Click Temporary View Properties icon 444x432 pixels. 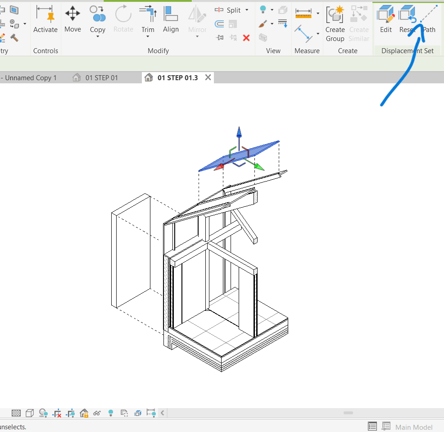click(124, 413)
